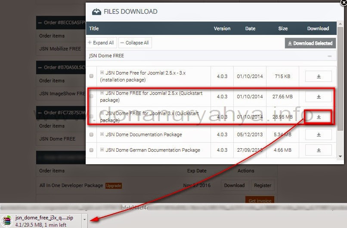Open downloading jsn_dome_free_j3x zip file

(44, 221)
